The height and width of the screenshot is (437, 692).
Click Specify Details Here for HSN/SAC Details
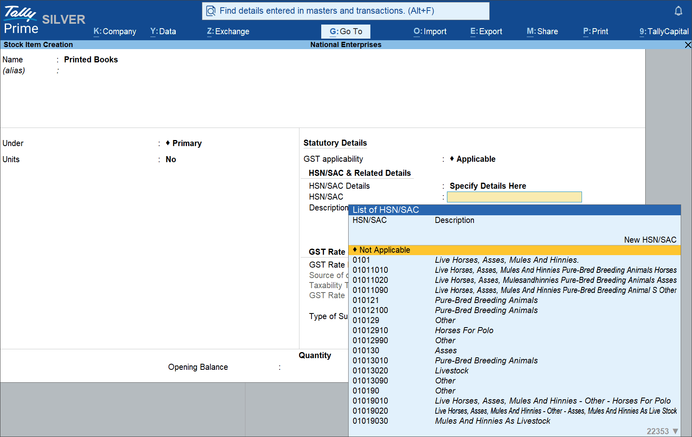(x=488, y=186)
